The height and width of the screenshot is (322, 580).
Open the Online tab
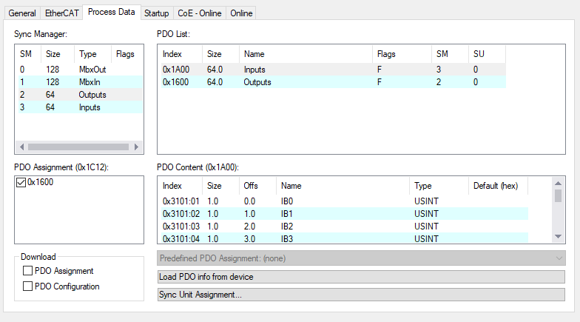coord(241,13)
